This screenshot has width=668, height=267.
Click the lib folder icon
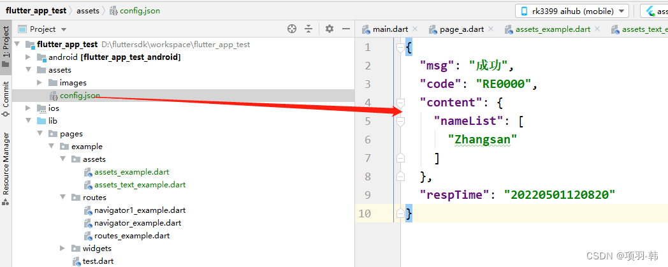pos(41,121)
